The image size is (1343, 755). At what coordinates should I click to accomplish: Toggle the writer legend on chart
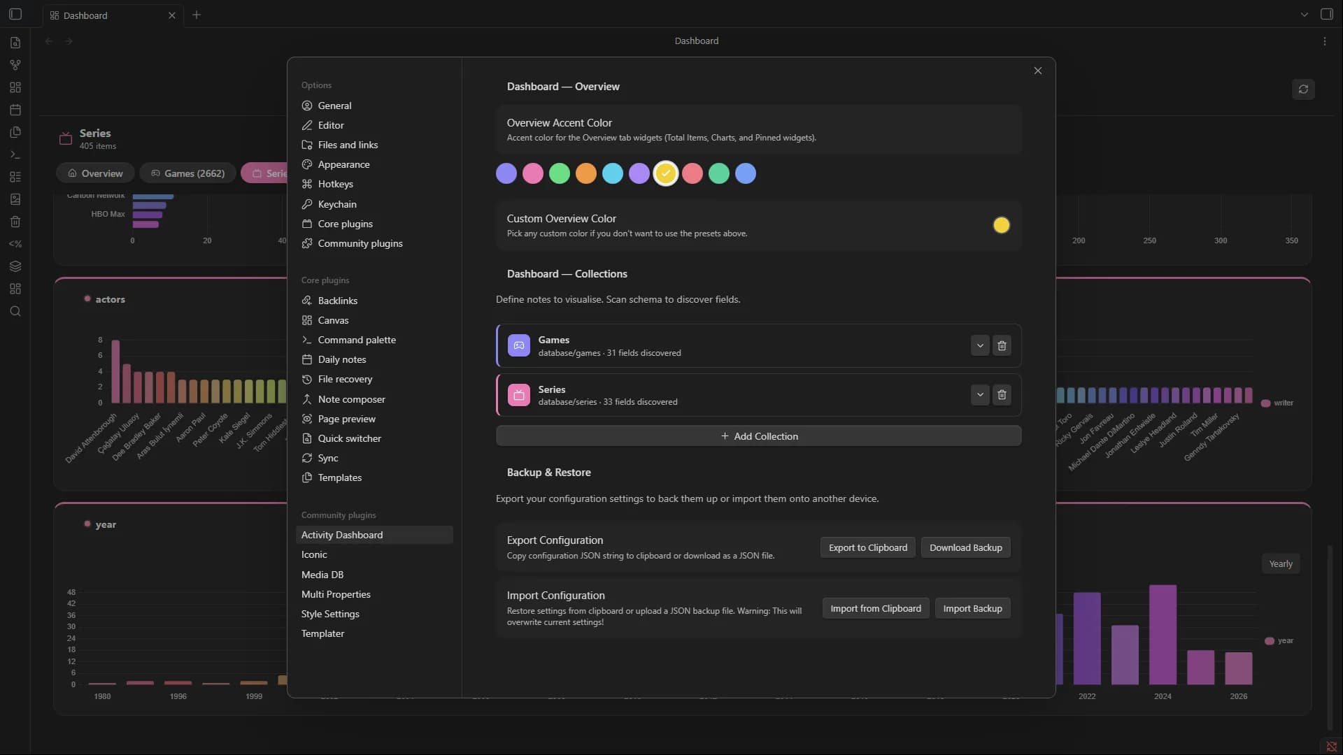pyautogui.click(x=1277, y=403)
